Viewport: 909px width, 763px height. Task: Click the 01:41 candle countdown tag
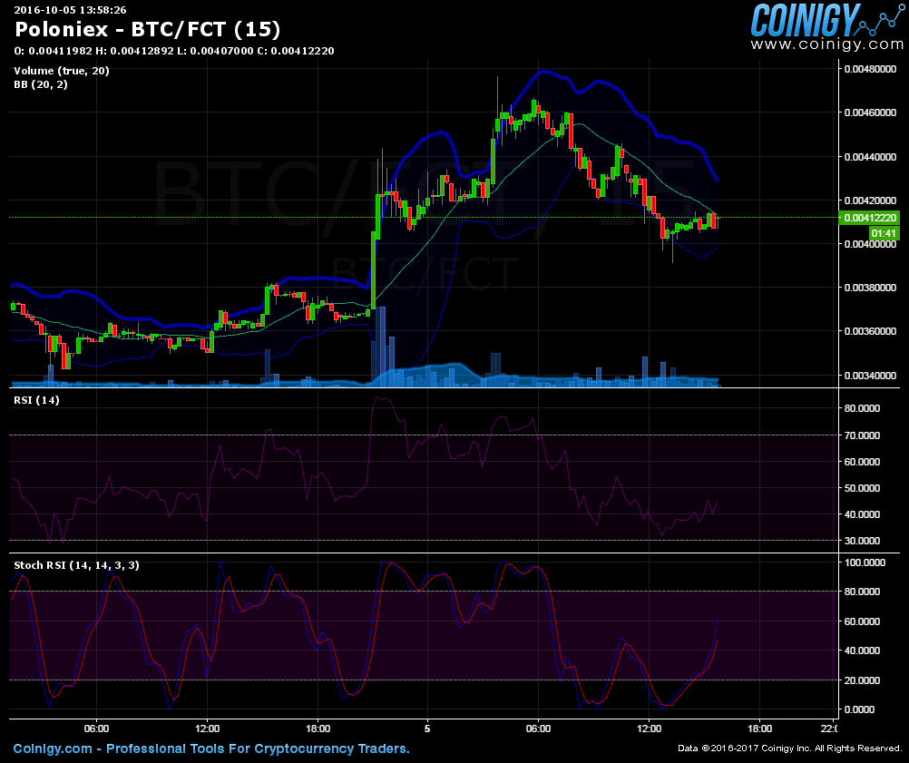point(885,234)
